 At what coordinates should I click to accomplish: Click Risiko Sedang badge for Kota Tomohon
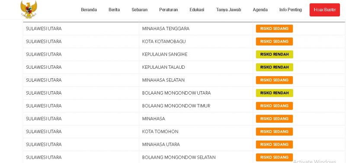tap(274, 131)
